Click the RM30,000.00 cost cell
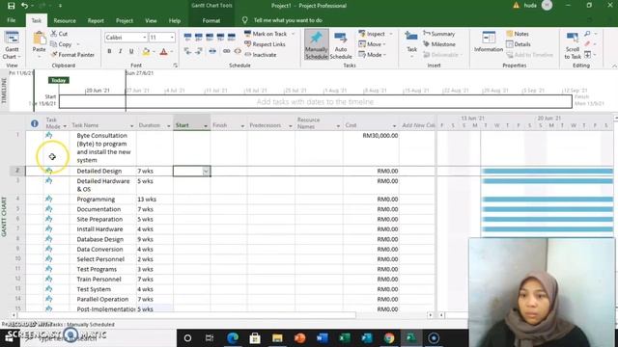618x347 pixels. pos(371,147)
